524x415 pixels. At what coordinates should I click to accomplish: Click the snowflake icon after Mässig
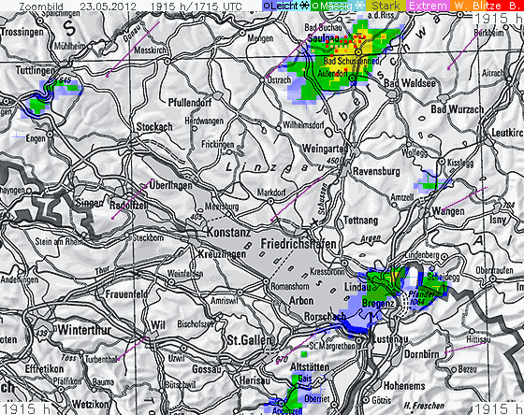[x=359, y=6]
